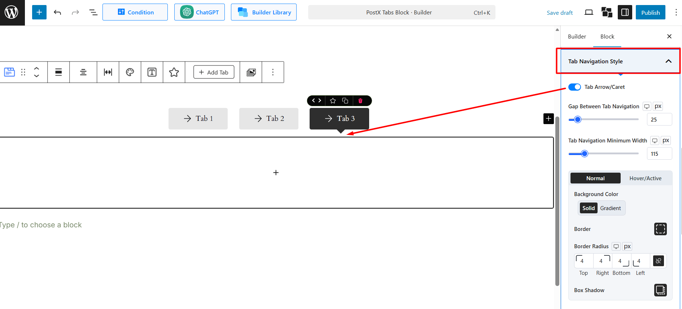Adjust Gap Between Tab Navigation slider
The height and width of the screenshot is (309, 682).
tap(603, 119)
